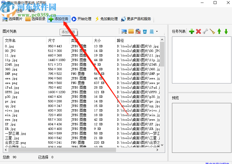Sort by 路径 column header

click(138, 40)
